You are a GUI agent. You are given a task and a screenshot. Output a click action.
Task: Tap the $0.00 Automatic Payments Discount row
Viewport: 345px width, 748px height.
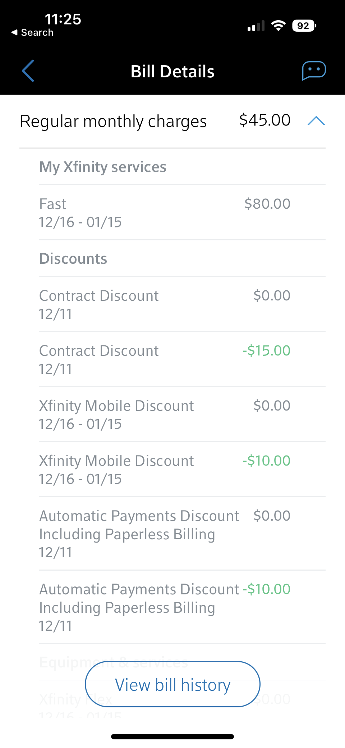coord(165,534)
